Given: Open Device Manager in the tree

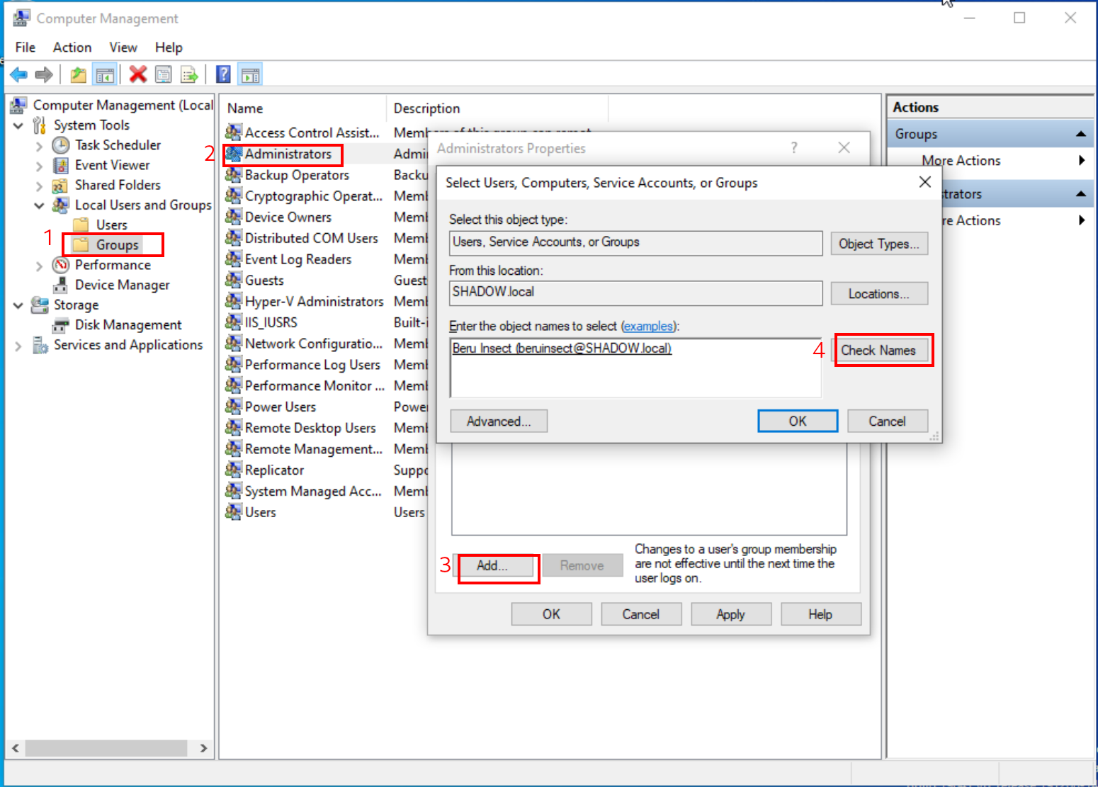Looking at the screenshot, I should click(122, 285).
